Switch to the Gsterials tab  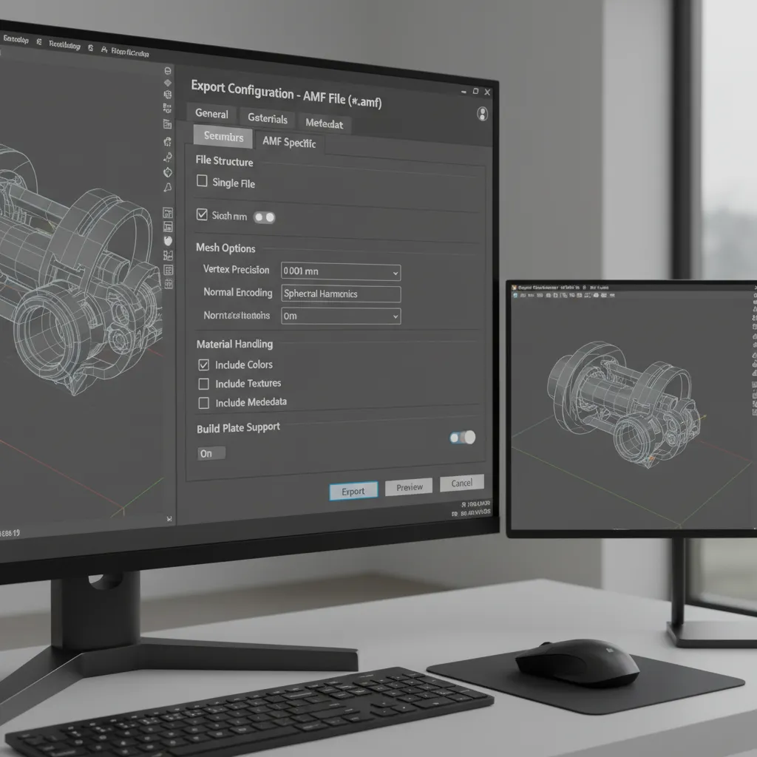point(268,118)
